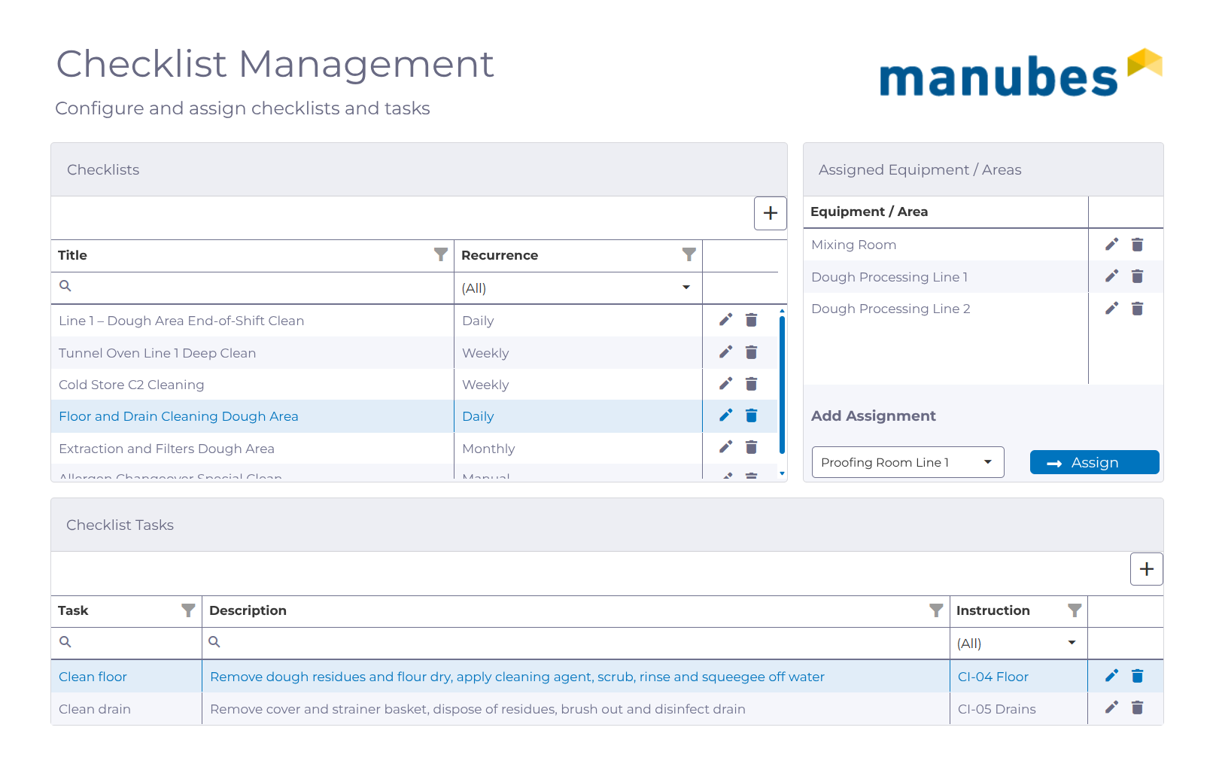Viewport: 1216px width, 773px height.
Task: Delete the Extraction and Filters Dough Area checklist
Action: tap(751, 447)
